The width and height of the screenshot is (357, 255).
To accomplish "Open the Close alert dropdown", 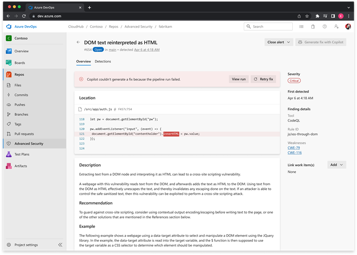I will pyautogui.click(x=278, y=42).
